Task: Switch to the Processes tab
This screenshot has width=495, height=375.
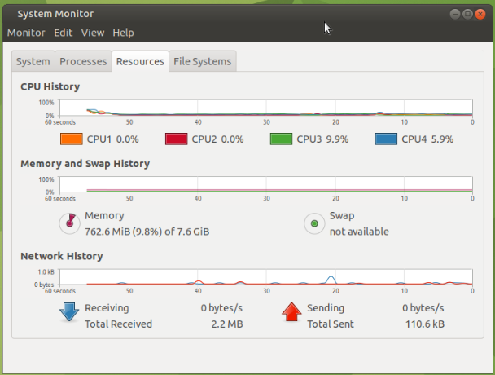Action: pyautogui.click(x=83, y=61)
